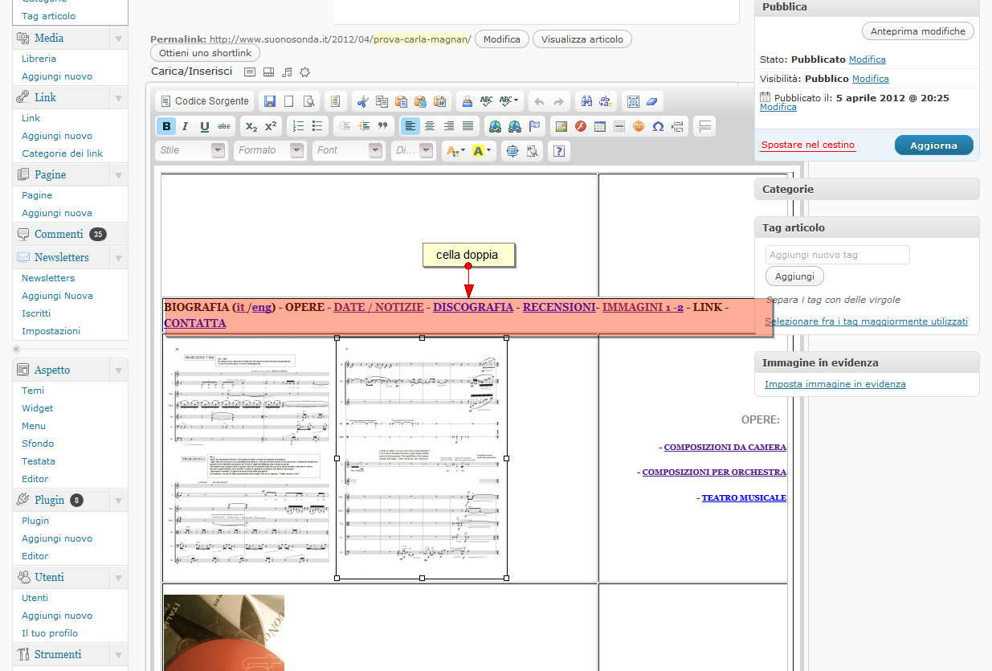Image resolution: width=992 pixels, height=671 pixels.
Task: Click the Paste from Word icon
Action: point(439,101)
